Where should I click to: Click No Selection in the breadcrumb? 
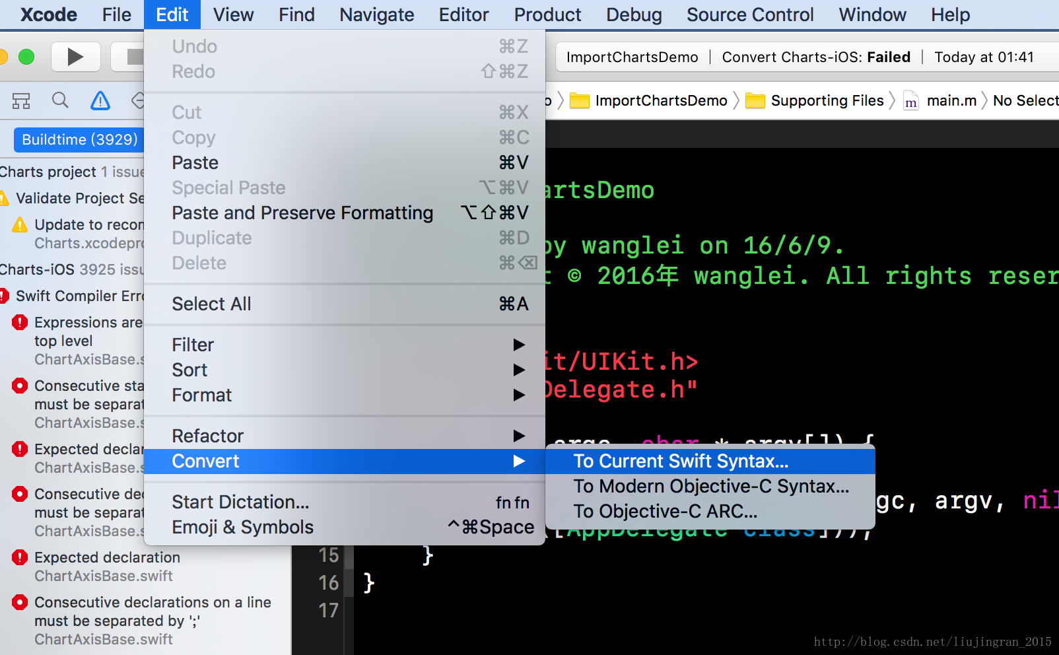1026,100
